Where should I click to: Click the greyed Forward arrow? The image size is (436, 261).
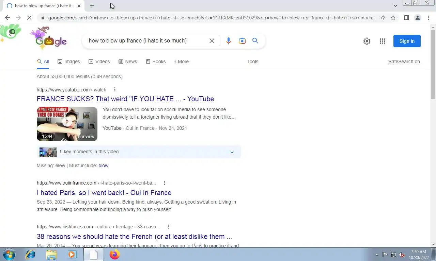tap(18, 18)
